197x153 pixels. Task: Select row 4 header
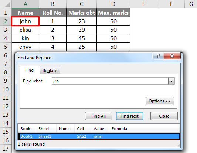pyautogui.click(x=6, y=38)
